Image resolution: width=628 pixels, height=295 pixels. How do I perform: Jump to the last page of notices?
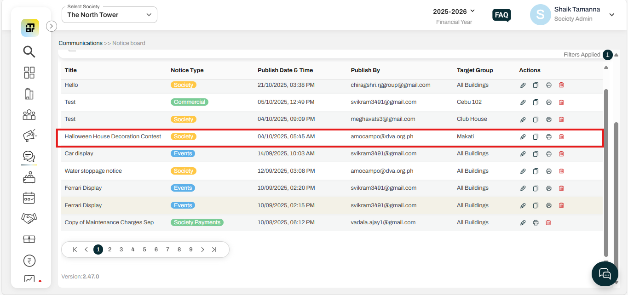pyautogui.click(x=214, y=250)
